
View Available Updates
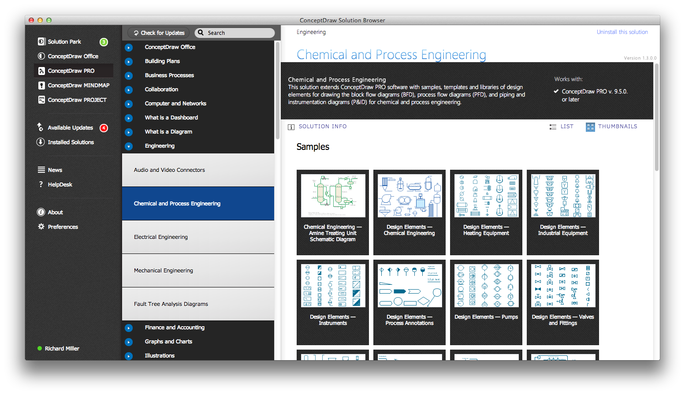click(70, 127)
